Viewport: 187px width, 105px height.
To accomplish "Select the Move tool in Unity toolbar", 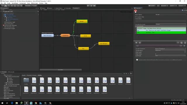I will (x=6, y=6).
